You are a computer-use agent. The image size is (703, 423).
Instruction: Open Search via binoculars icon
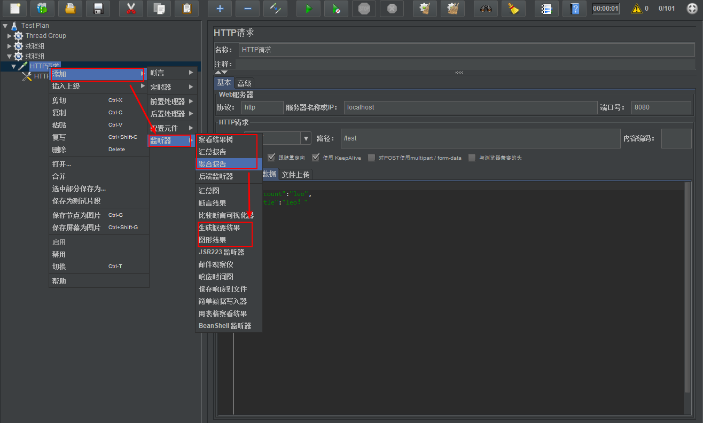coord(486,9)
